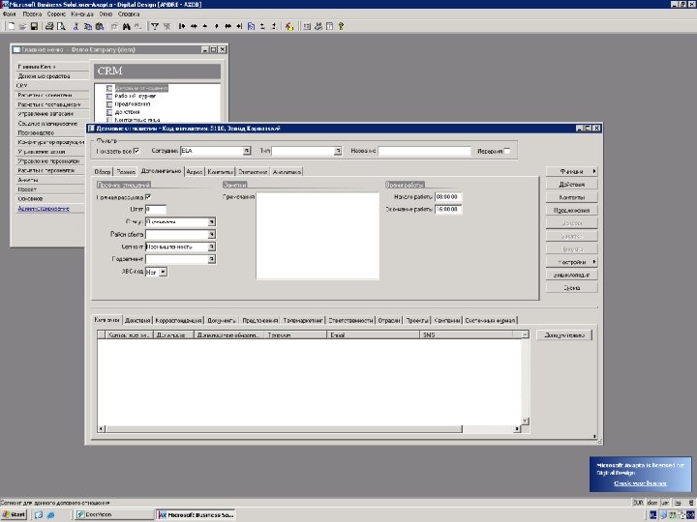This screenshot has width=697, height=522.
Task: Switch to the Обзор tab
Action: point(103,172)
